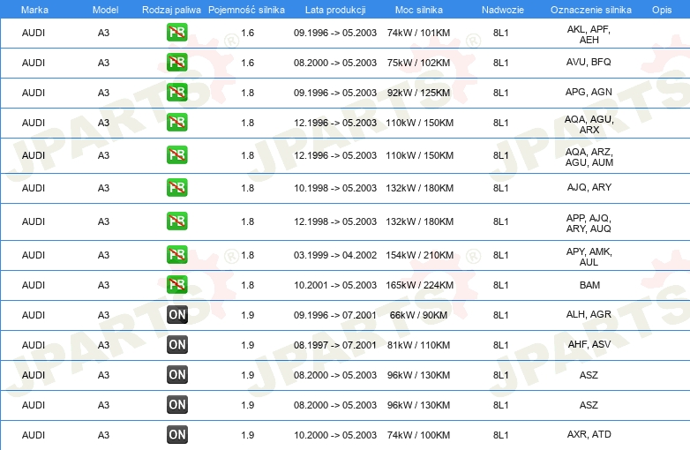Click 1.6 capacity in 74kW / 101KM row
690x450 pixels.
(x=248, y=33)
